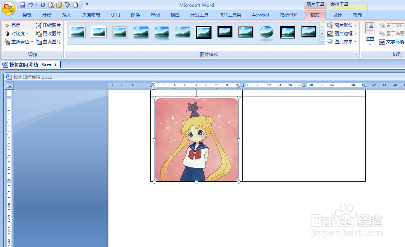Open the 福昕PDF tab
Viewport: 405px width, 247px height.
(x=289, y=15)
